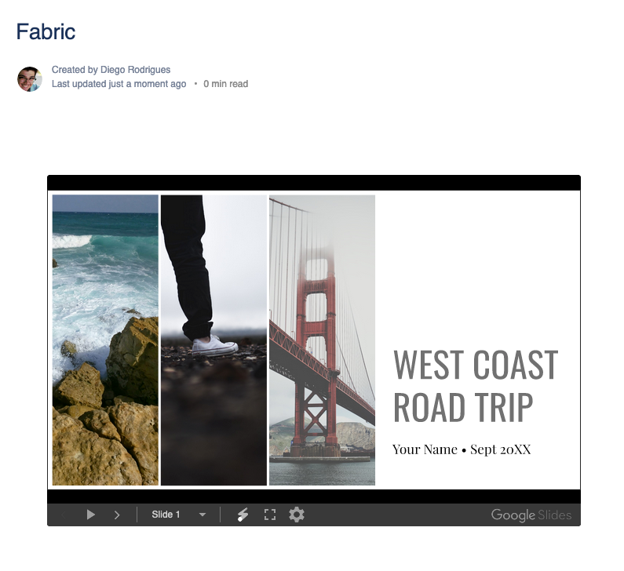Click Diego Rodrigues author link
The height and width of the screenshot is (571, 624).
click(135, 70)
